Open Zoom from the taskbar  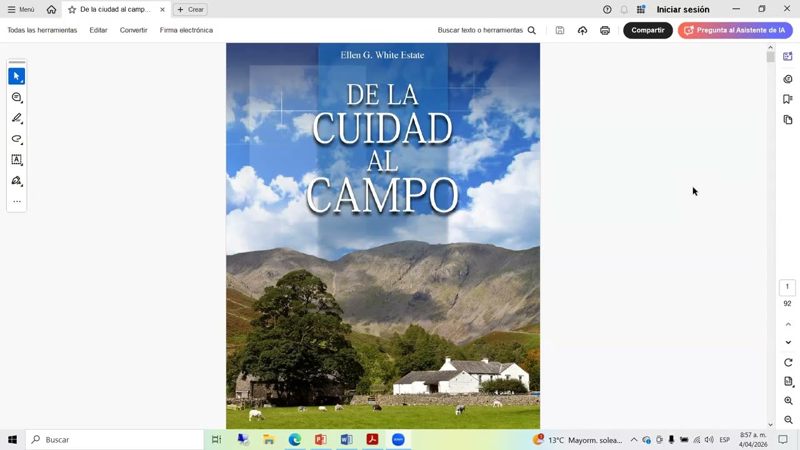coord(398,439)
